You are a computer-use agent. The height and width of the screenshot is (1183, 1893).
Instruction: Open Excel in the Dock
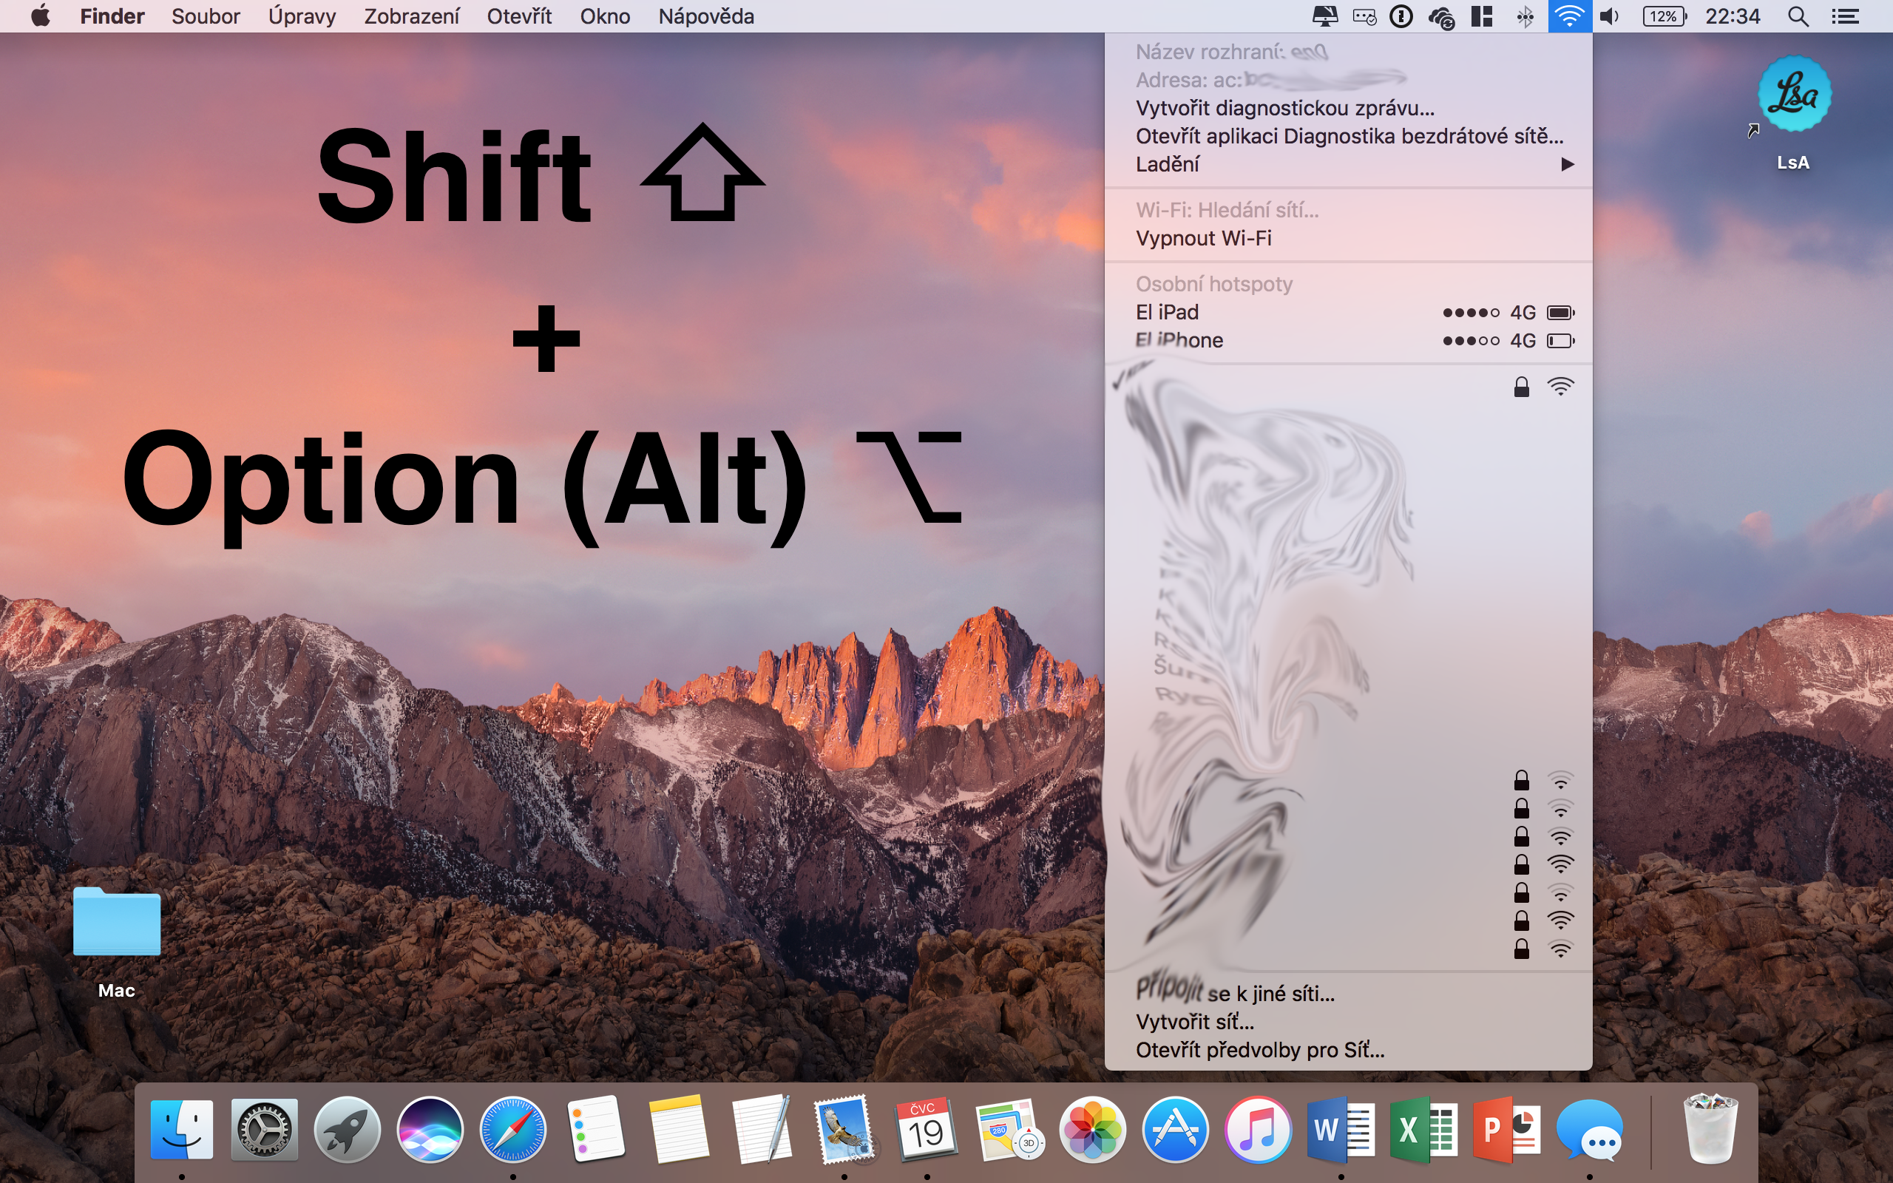(1423, 1130)
